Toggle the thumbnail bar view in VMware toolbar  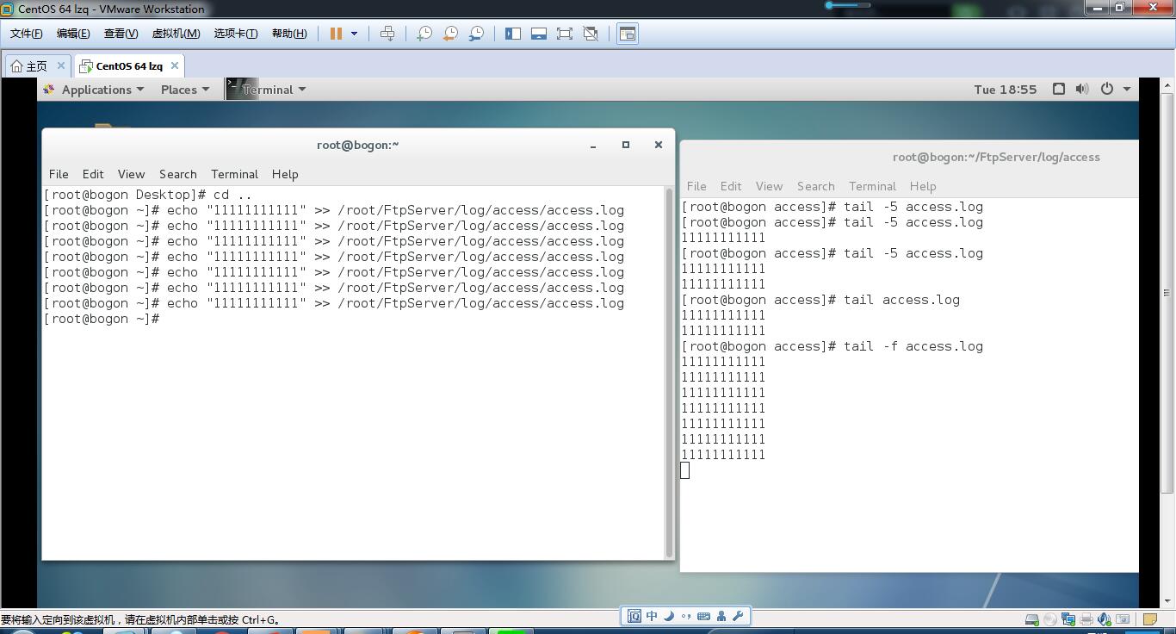point(539,34)
